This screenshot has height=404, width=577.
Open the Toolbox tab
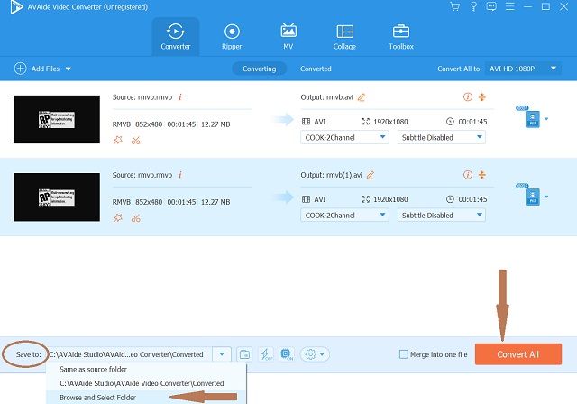[400, 36]
